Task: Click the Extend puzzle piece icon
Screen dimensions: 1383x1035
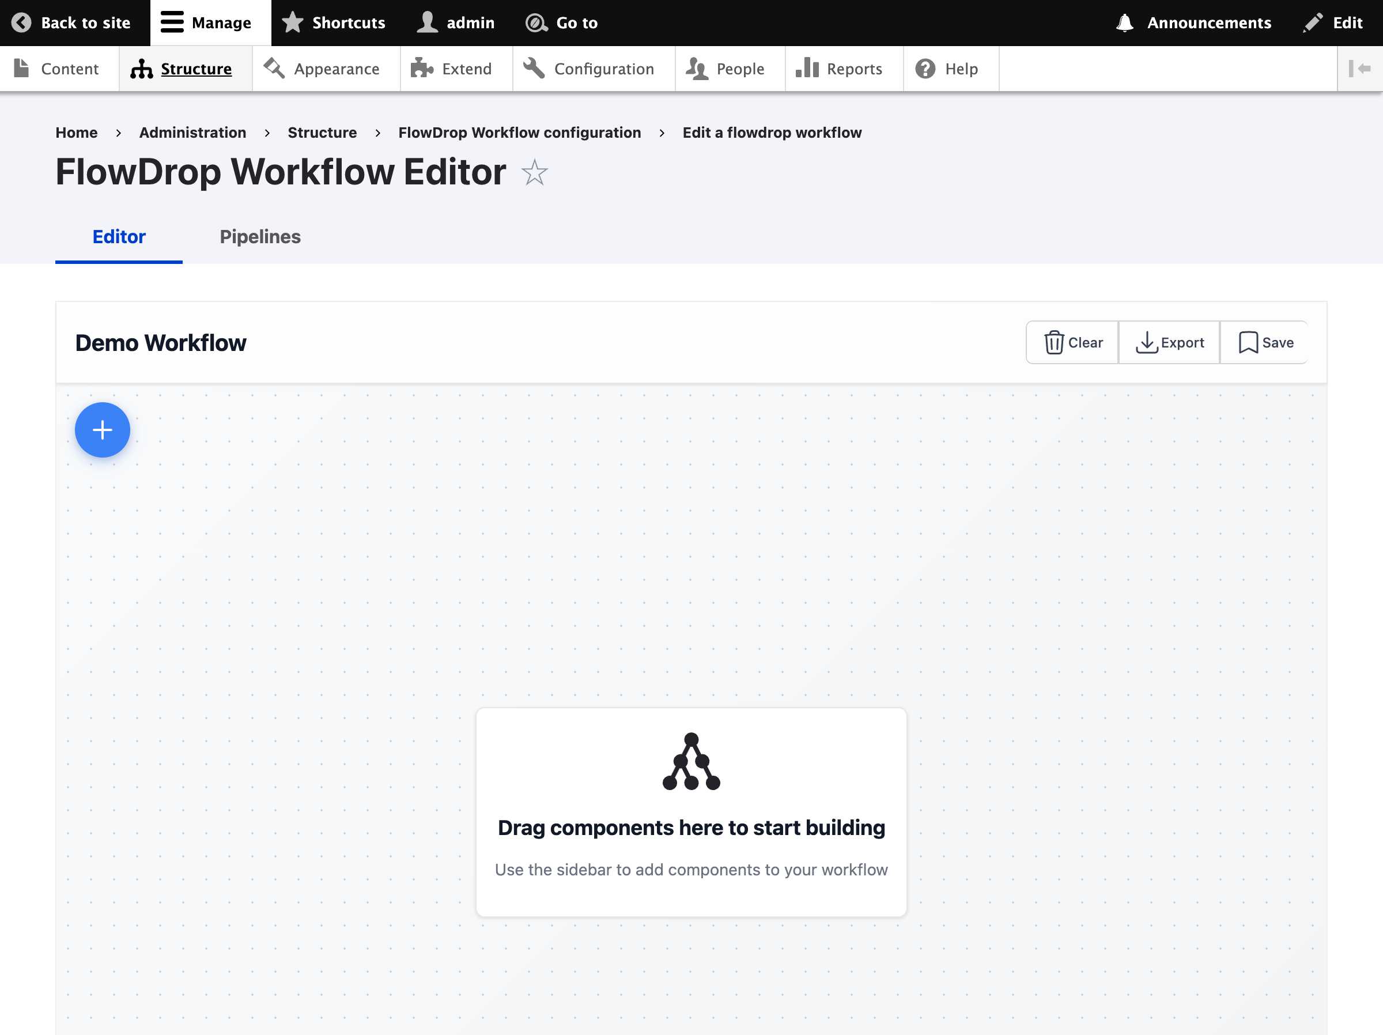Action: tap(421, 67)
